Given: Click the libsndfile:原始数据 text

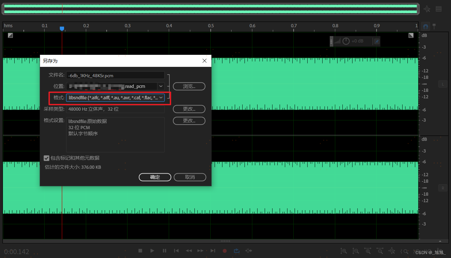Looking at the screenshot, I should [x=87, y=121].
